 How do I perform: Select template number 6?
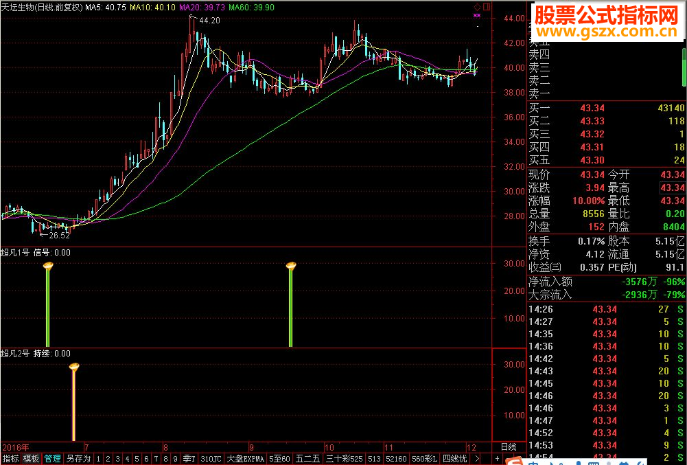147,459
